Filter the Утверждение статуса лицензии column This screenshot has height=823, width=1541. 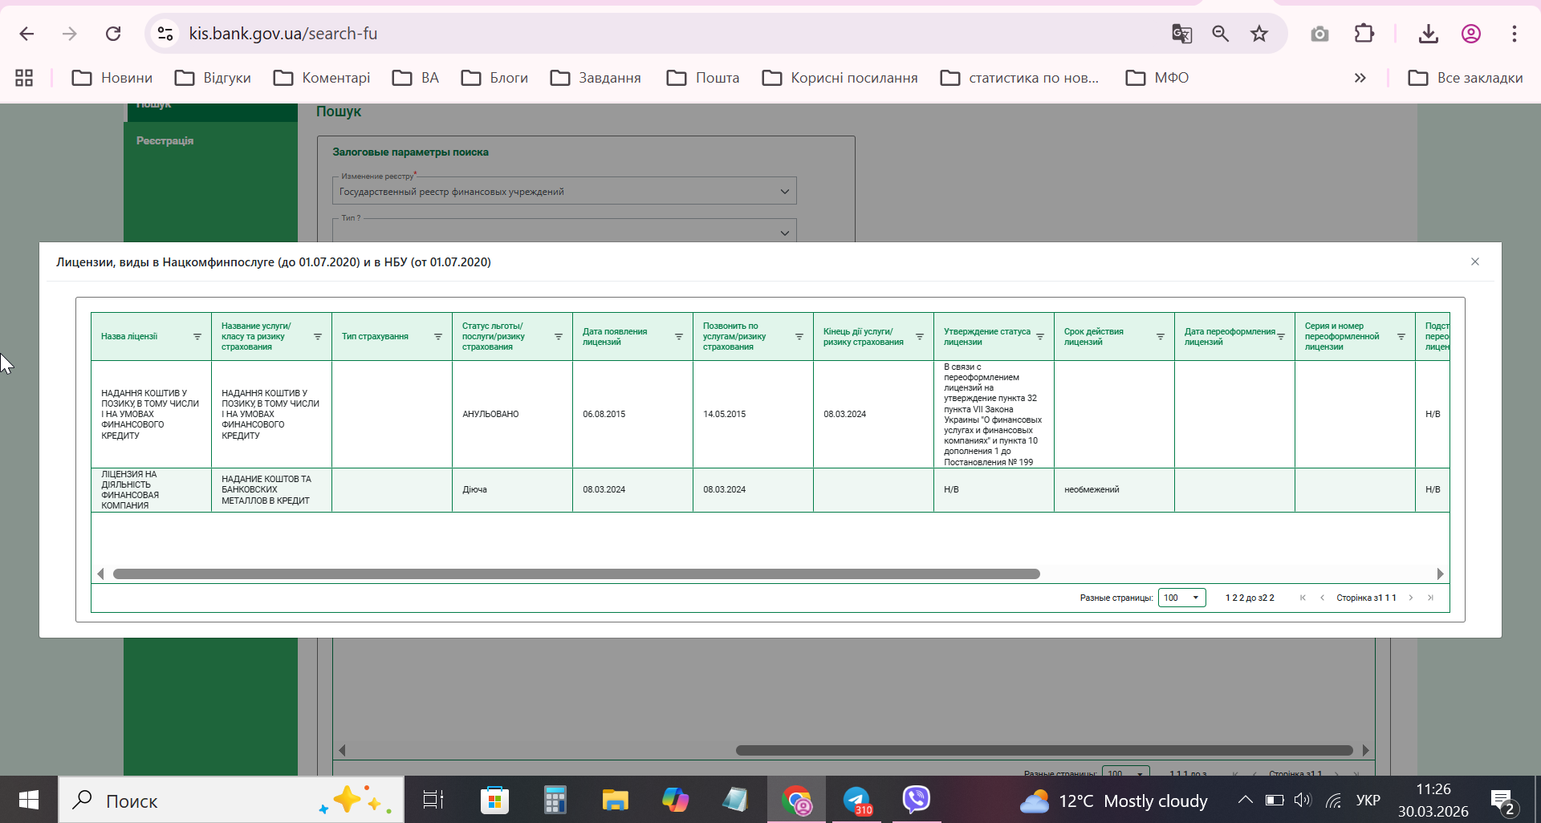pos(1040,337)
